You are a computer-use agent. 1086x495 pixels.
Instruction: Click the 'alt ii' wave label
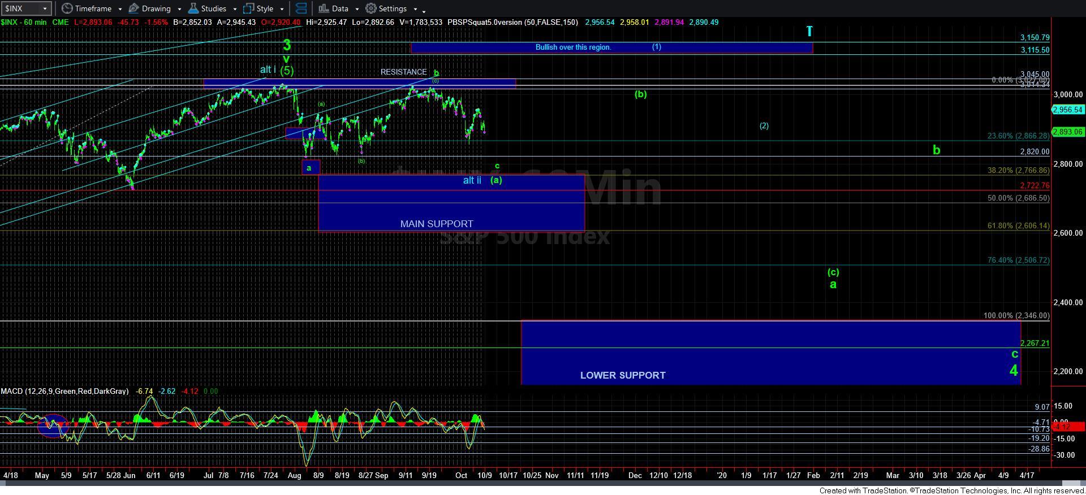[472, 180]
